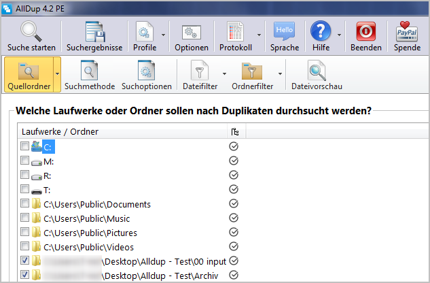Toggle subfolder icon for Public\Music row
This screenshot has height=283, width=430.
tap(234, 218)
